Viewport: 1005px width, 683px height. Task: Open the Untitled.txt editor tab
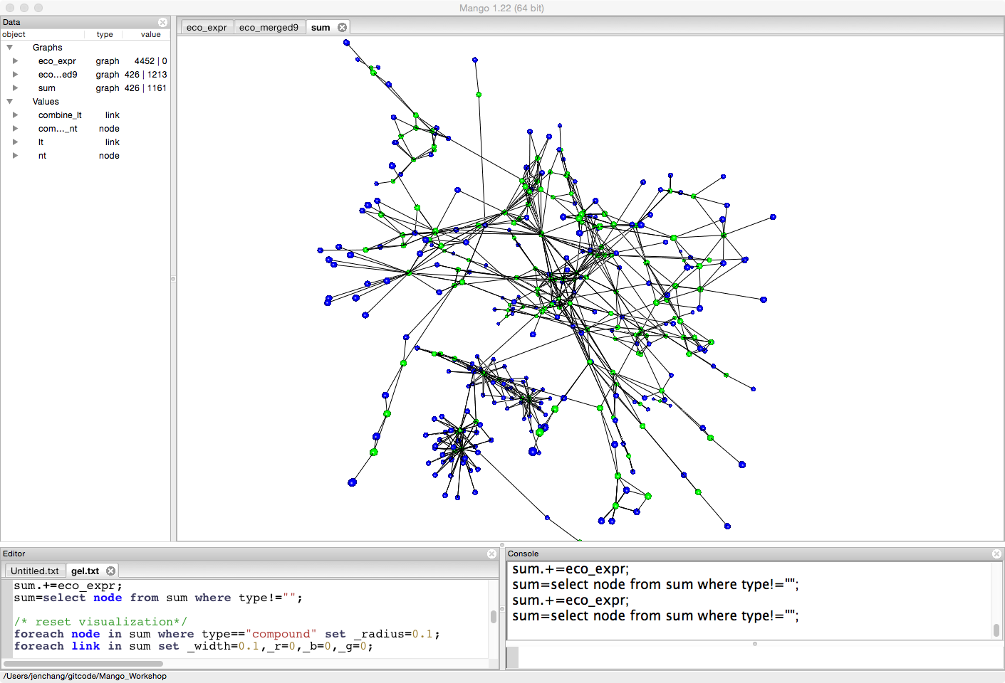(35, 571)
